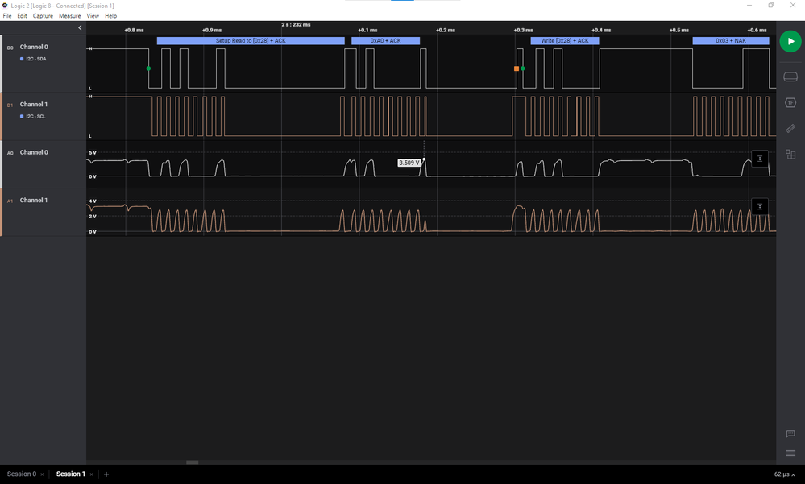
Task: Open the comments icon in right sidebar
Action: 790,434
